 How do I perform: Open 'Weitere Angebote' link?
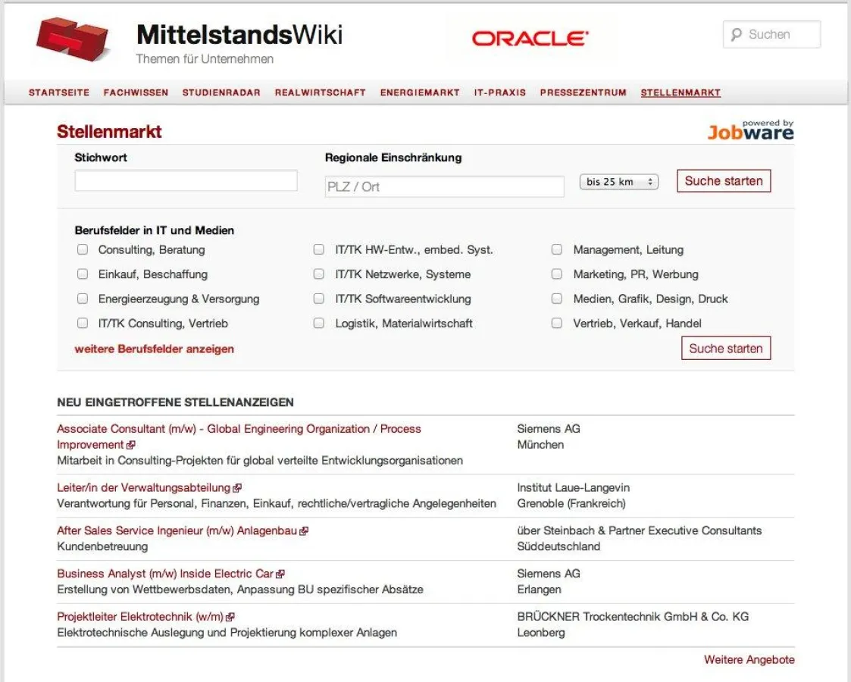coord(749,660)
